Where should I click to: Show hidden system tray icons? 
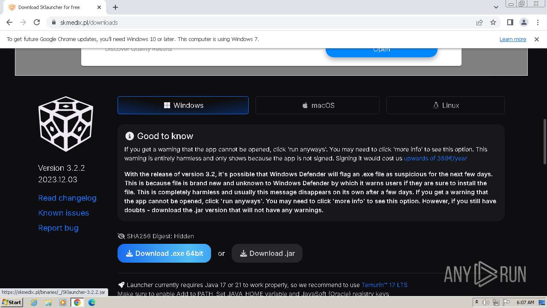[476, 302]
